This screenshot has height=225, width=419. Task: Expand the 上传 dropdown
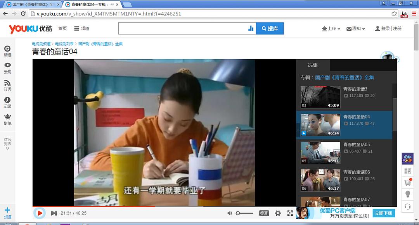(x=331, y=29)
